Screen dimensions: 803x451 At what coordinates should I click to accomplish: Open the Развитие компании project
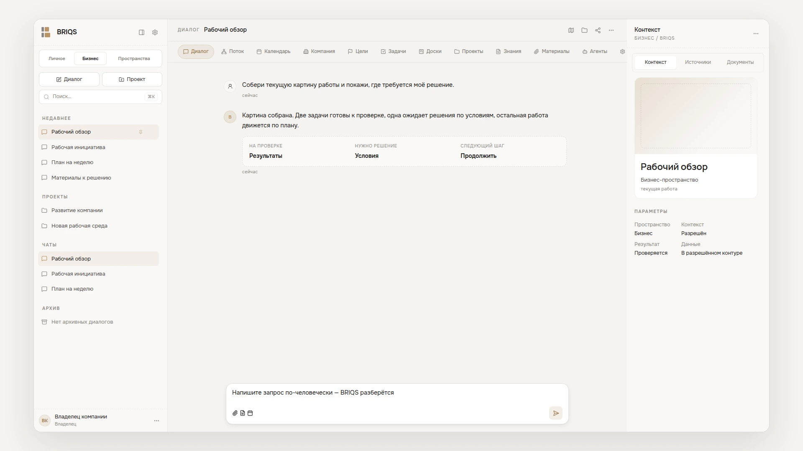tap(98, 210)
